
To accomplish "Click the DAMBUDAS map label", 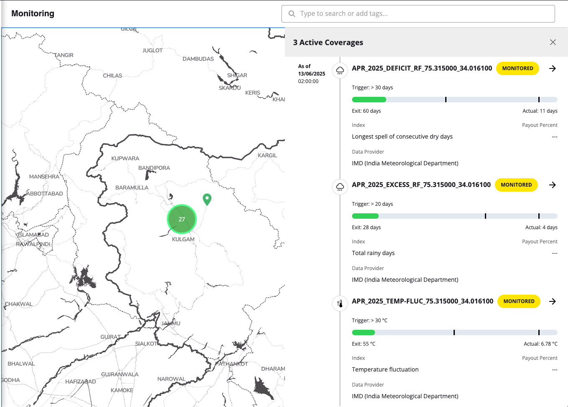I will (x=198, y=59).
